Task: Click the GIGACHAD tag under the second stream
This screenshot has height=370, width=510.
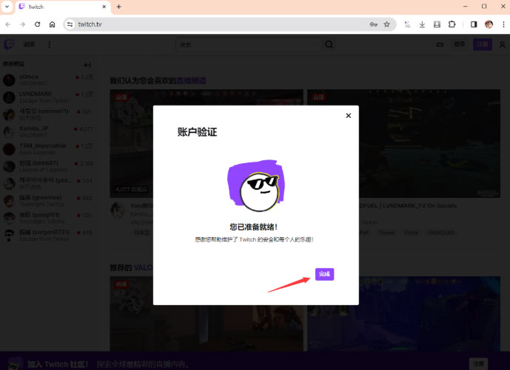Action: pos(441,233)
